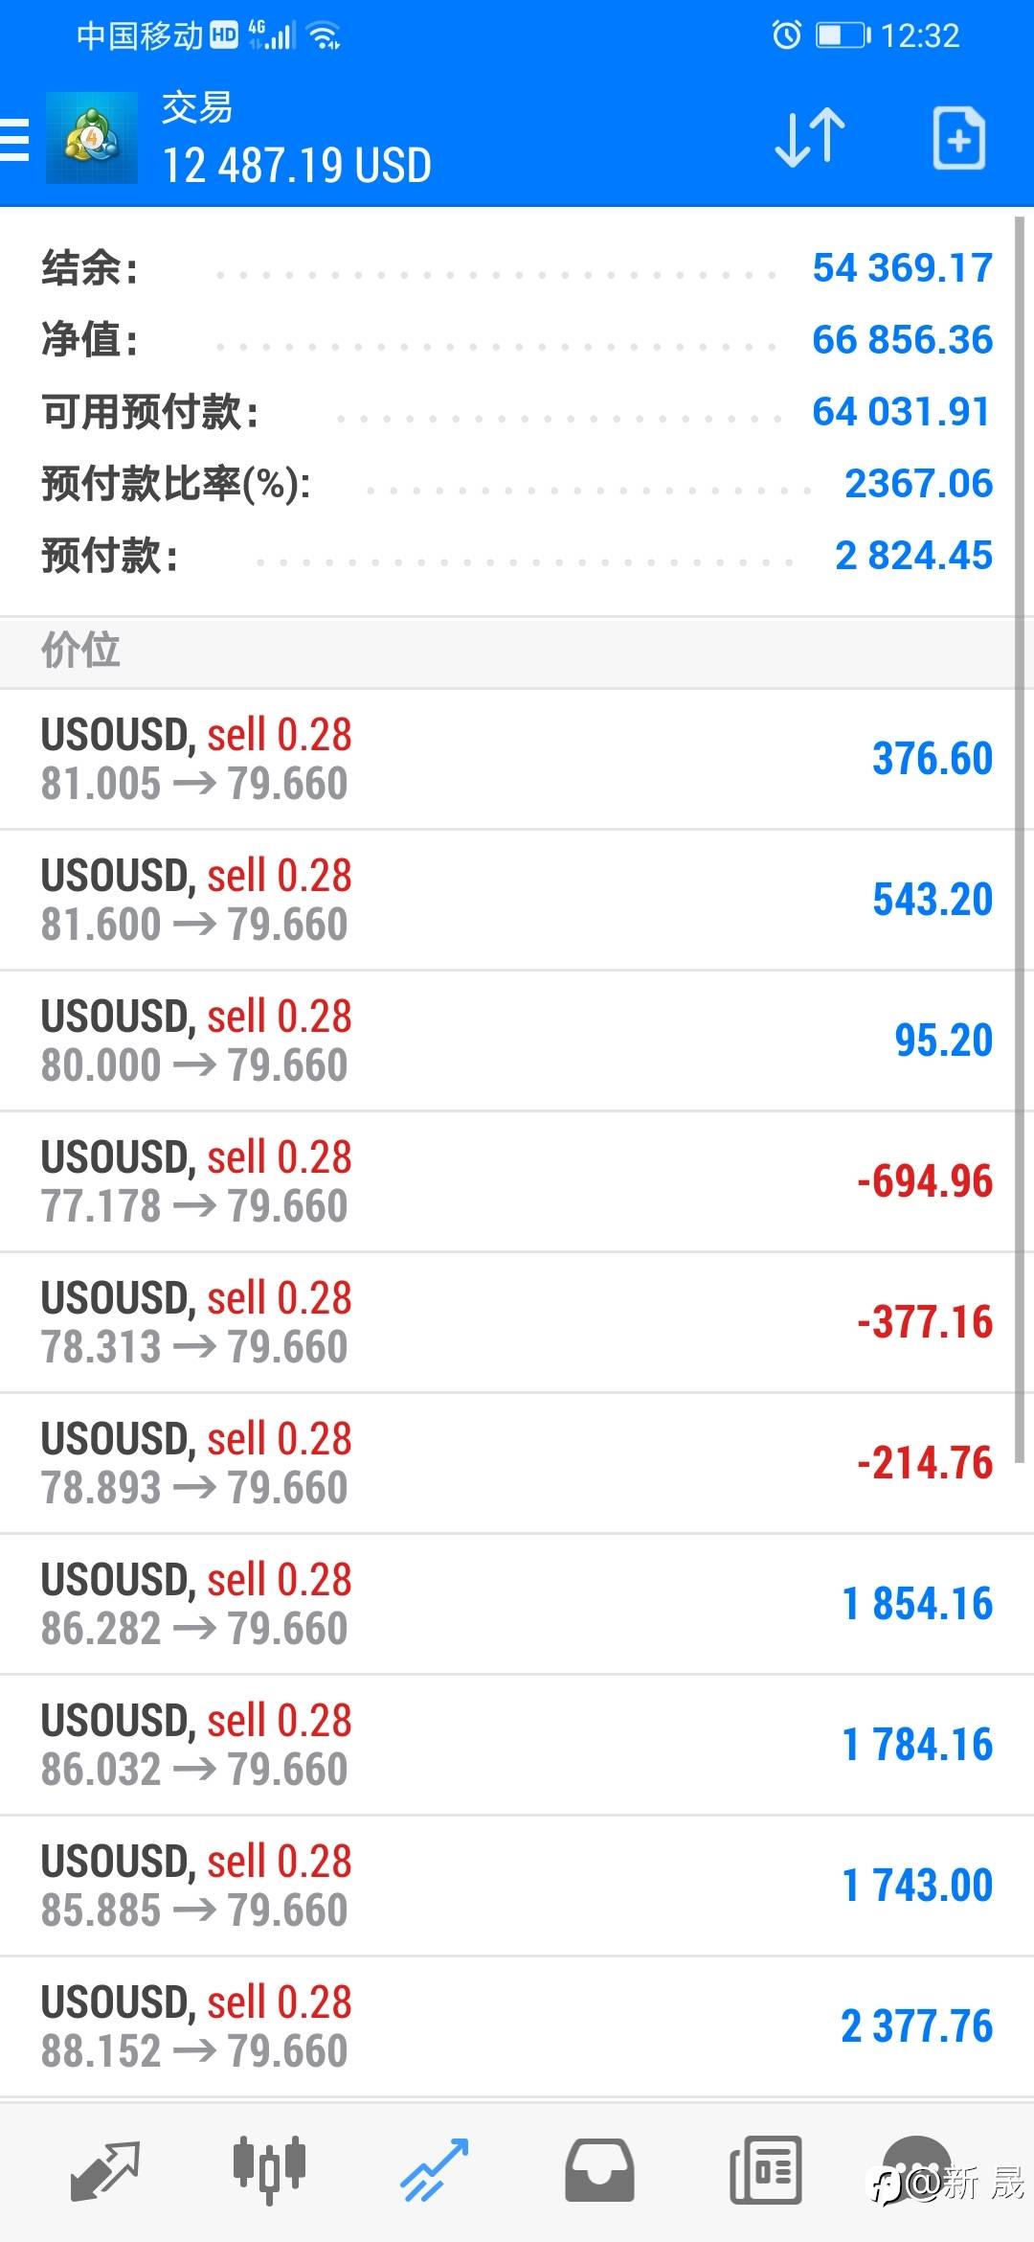Tap the balance value 54 369.17
The image size is (1034, 2242).
(902, 267)
